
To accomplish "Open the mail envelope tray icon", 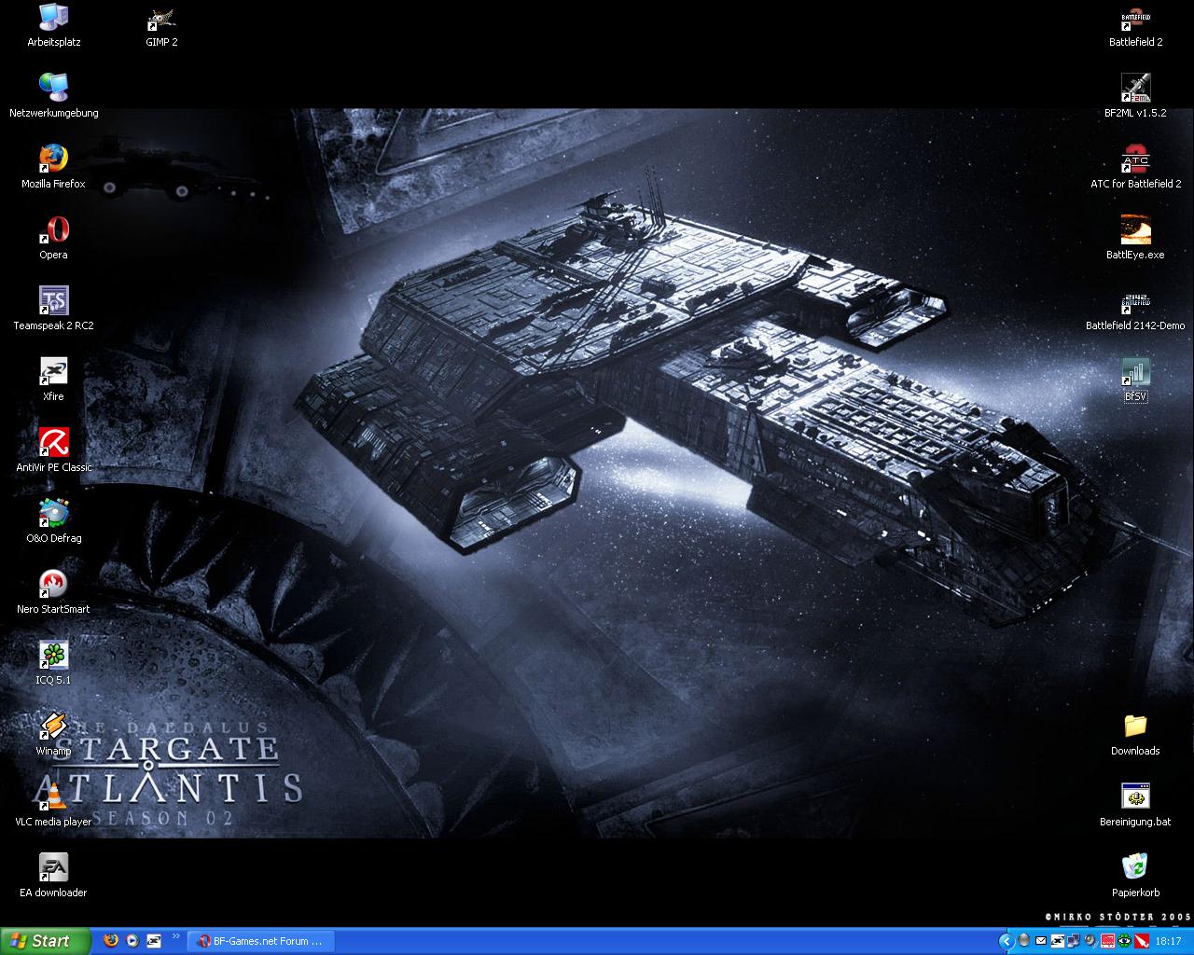I will tap(1041, 941).
